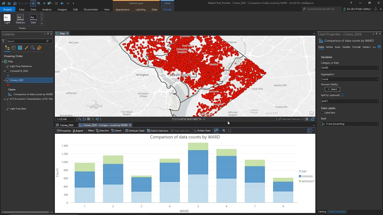Toggle Light Gray Reference layer visibility
Viewport: 383px width, 215px height.
click(x=7, y=66)
